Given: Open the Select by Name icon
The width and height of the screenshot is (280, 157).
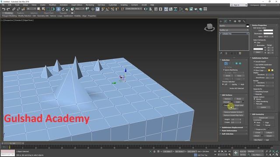Looking at the screenshot, I should pyautogui.click(x=43, y=9).
